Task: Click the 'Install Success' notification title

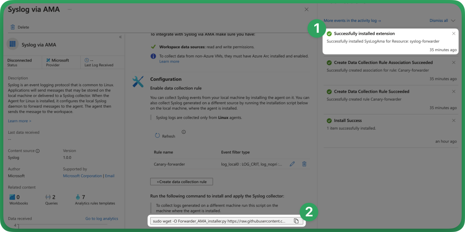Action: 348,121
